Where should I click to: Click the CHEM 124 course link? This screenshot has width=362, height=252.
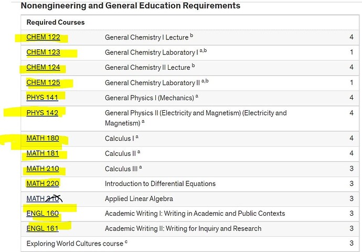point(43,67)
